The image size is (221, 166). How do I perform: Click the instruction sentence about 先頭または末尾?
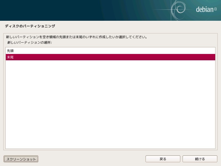point(77,37)
